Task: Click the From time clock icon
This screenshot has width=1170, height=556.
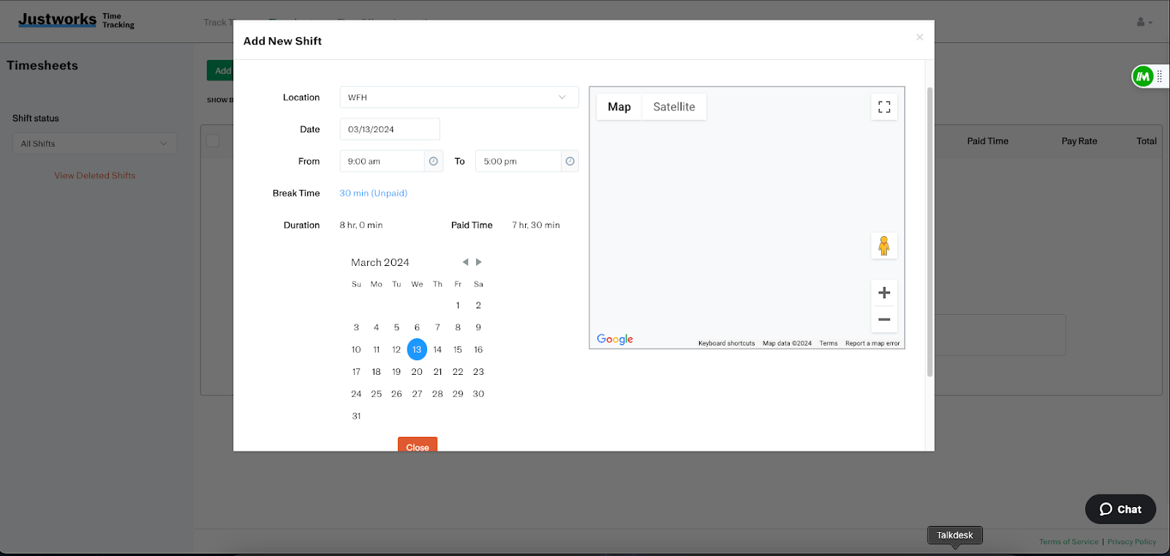Action: point(434,161)
